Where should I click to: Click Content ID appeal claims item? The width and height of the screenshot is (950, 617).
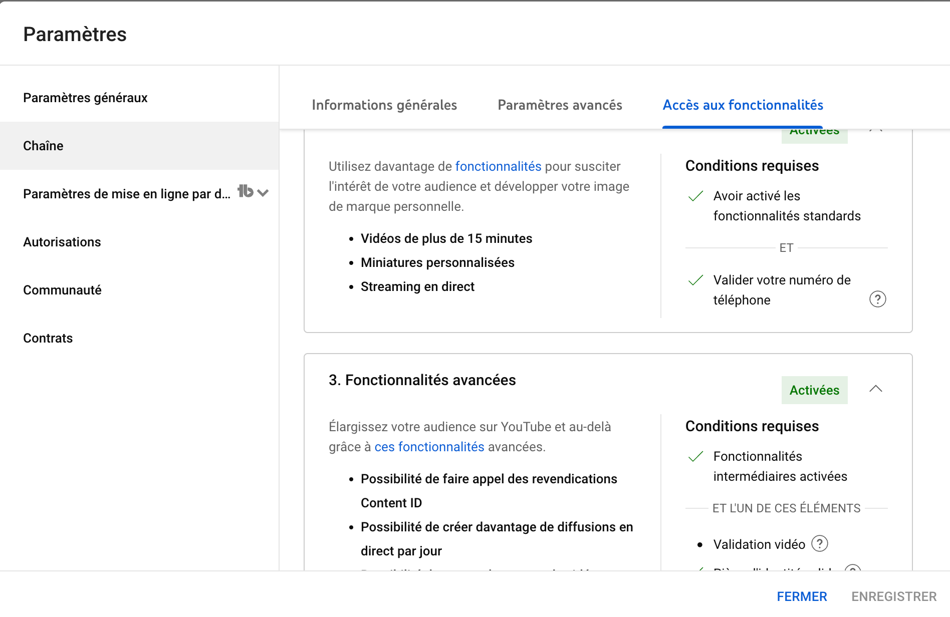click(489, 491)
